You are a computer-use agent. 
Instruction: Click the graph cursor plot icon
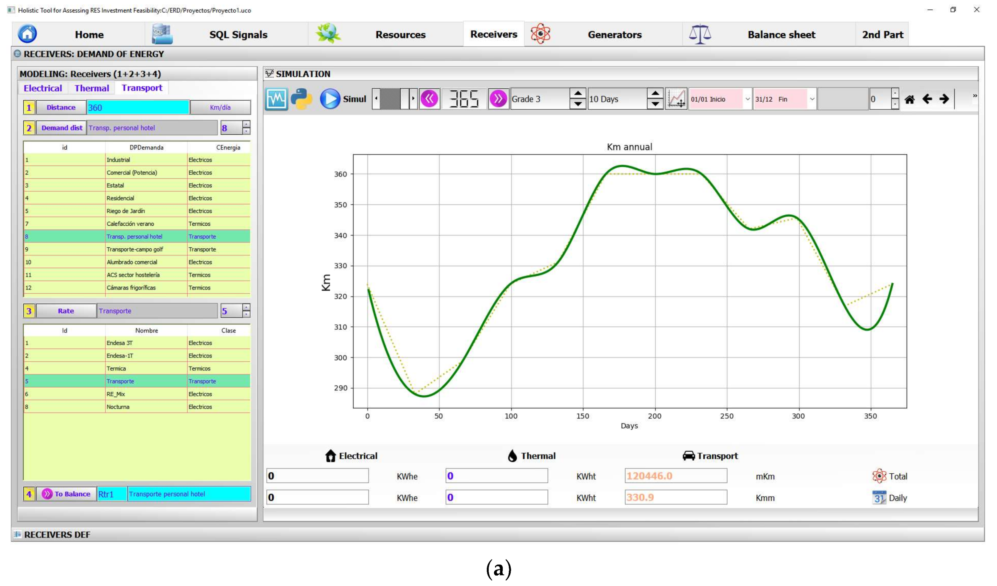676,99
